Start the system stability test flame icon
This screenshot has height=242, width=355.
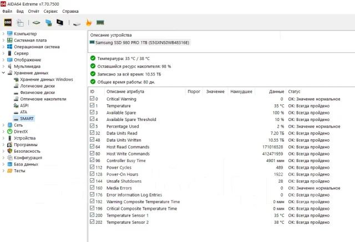point(89,22)
